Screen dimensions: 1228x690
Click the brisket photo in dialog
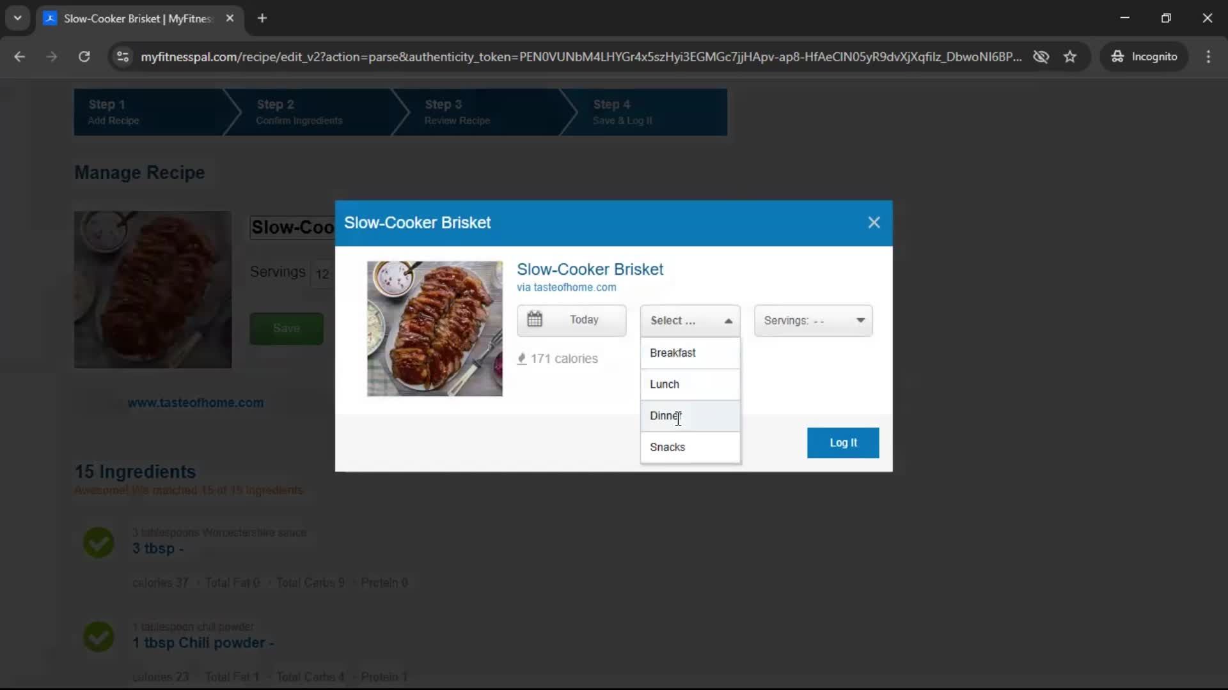[x=435, y=328]
